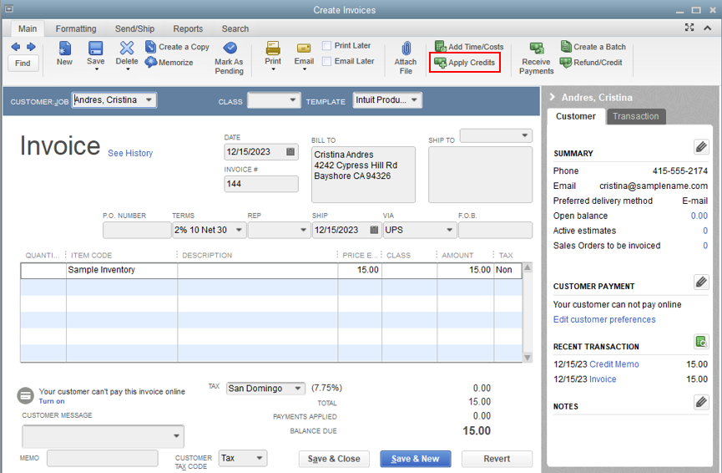Toggle the Email Later checkbox
Screen dimensions: 722x473
point(327,61)
